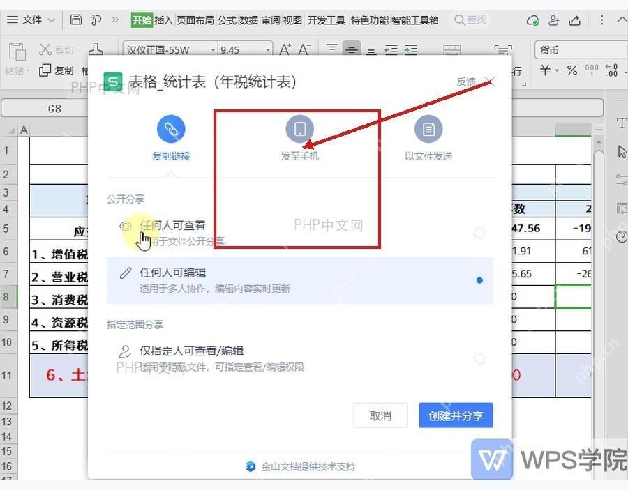Click the decrease indent icon
Viewport: 628px width, 490px height.
coord(391,50)
